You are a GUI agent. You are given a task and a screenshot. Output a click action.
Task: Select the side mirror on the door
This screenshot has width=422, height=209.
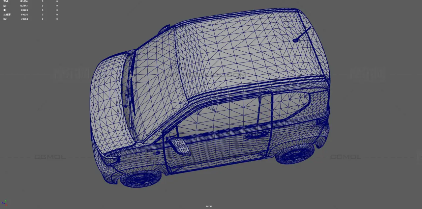179,146
